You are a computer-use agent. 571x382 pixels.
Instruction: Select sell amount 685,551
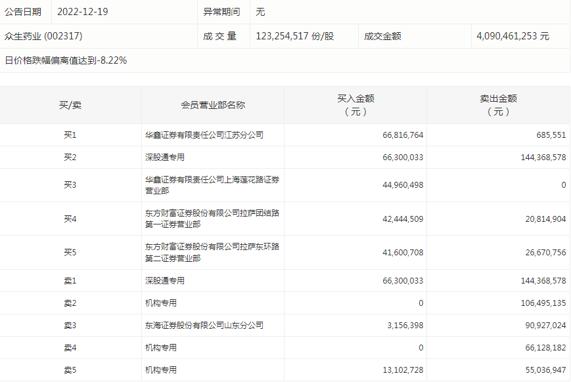click(551, 135)
